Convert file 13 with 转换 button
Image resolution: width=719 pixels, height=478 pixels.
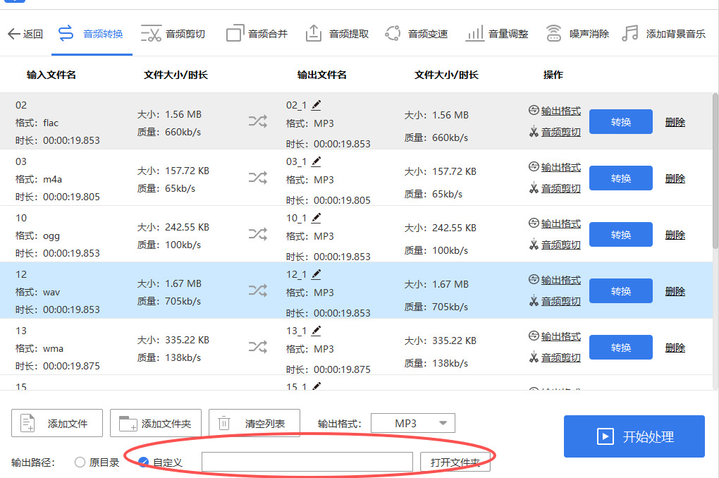point(621,348)
